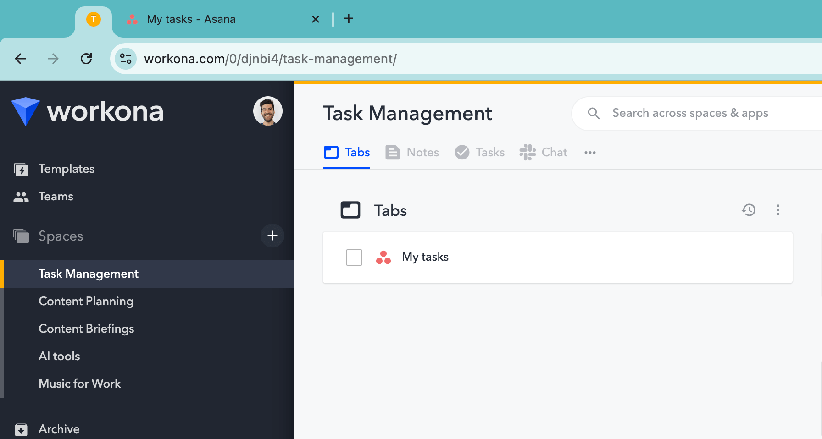This screenshot has height=439, width=822.
Task: Click the orange T pinned tab
Action: pyautogui.click(x=94, y=19)
